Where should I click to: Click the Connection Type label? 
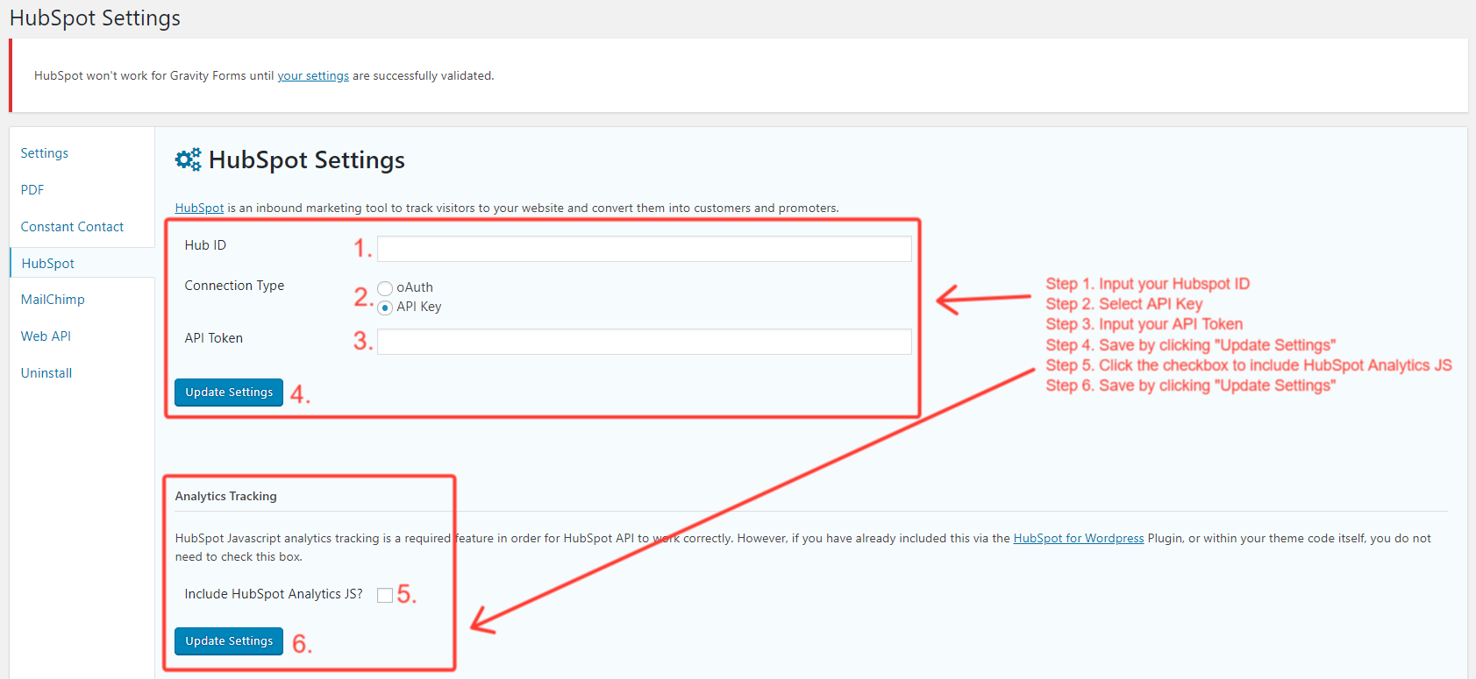tap(234, 286)
